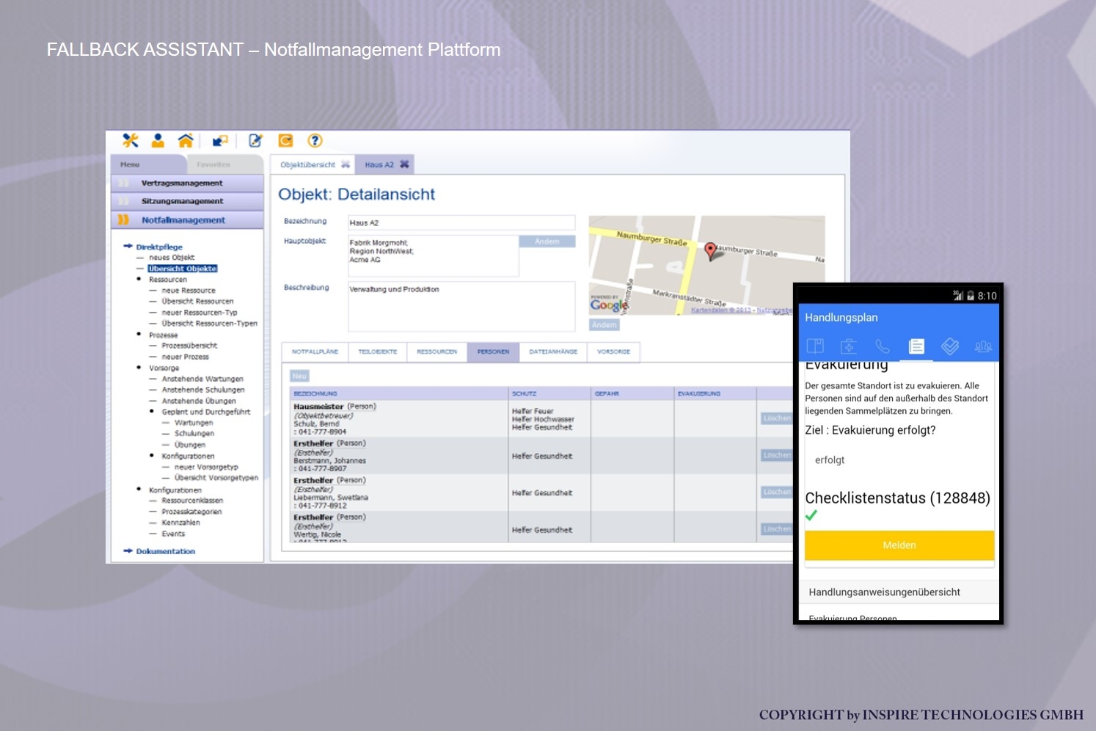Tap the double-checkmark checklist icon on phone
Screen dimensions: 1096x731
pos(950,346)
